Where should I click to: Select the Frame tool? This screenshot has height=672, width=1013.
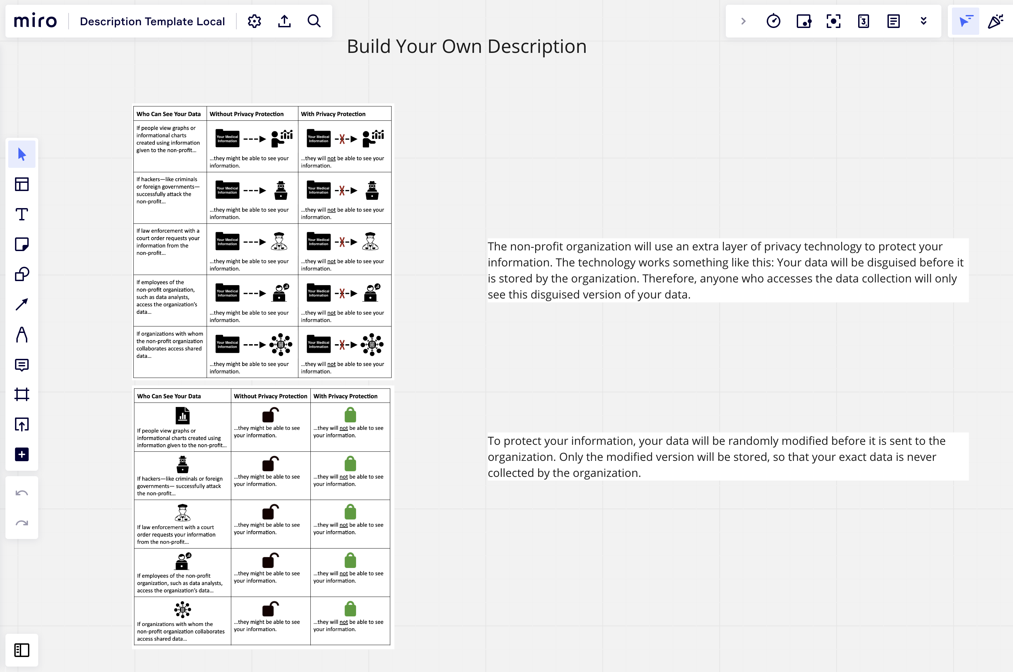(x=22, y=394)
